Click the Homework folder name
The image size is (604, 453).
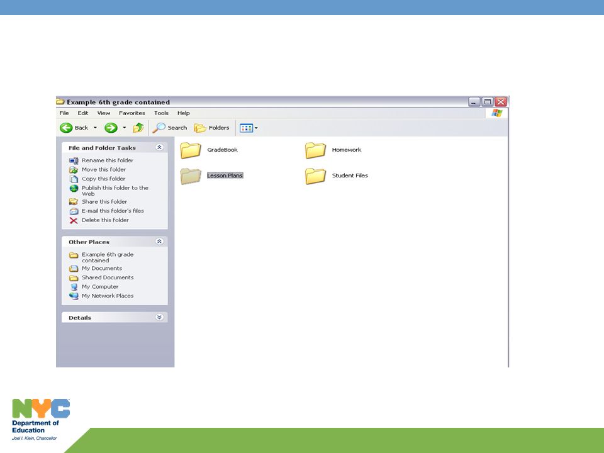pos(347,150)
